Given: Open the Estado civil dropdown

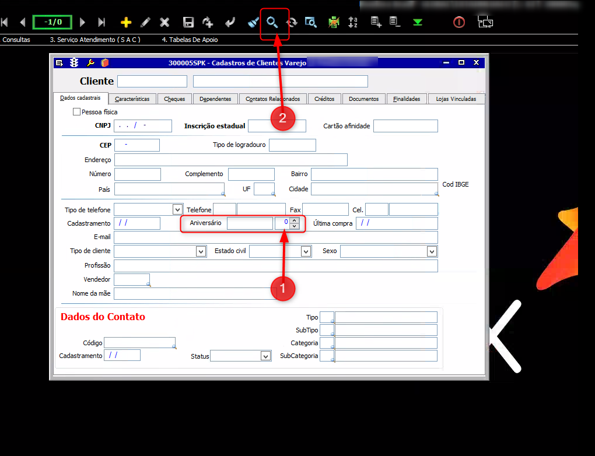Looking at the screenshot, I should (306, 251).
